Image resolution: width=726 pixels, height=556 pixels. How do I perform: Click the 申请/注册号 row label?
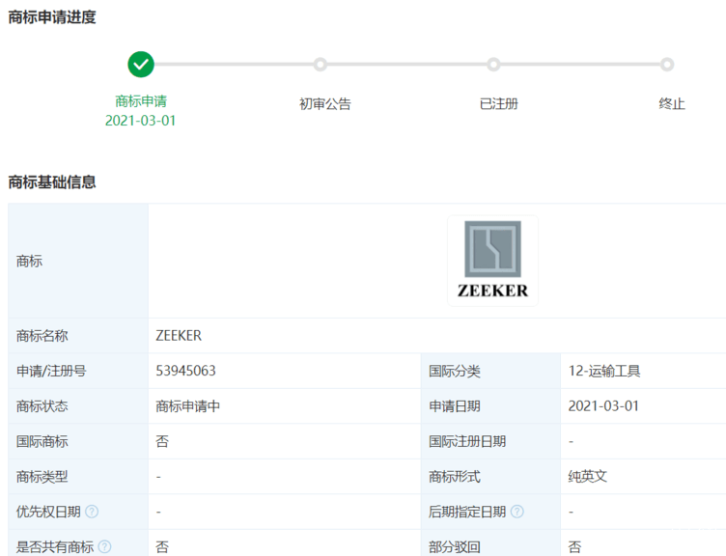click(x=51, y=371)
